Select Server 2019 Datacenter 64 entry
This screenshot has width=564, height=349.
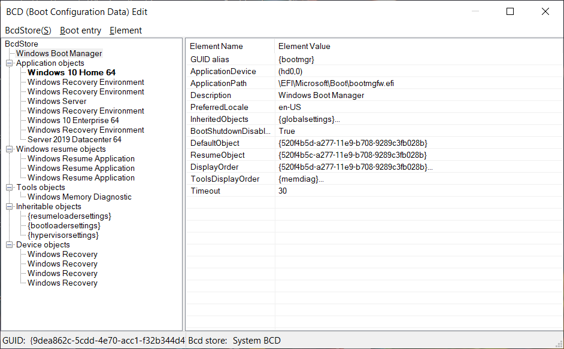pos(74,139)
